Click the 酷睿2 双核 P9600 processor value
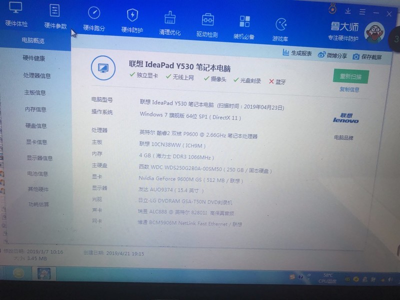The height and width of the screenshot is (300, 400). coord(198,134)
